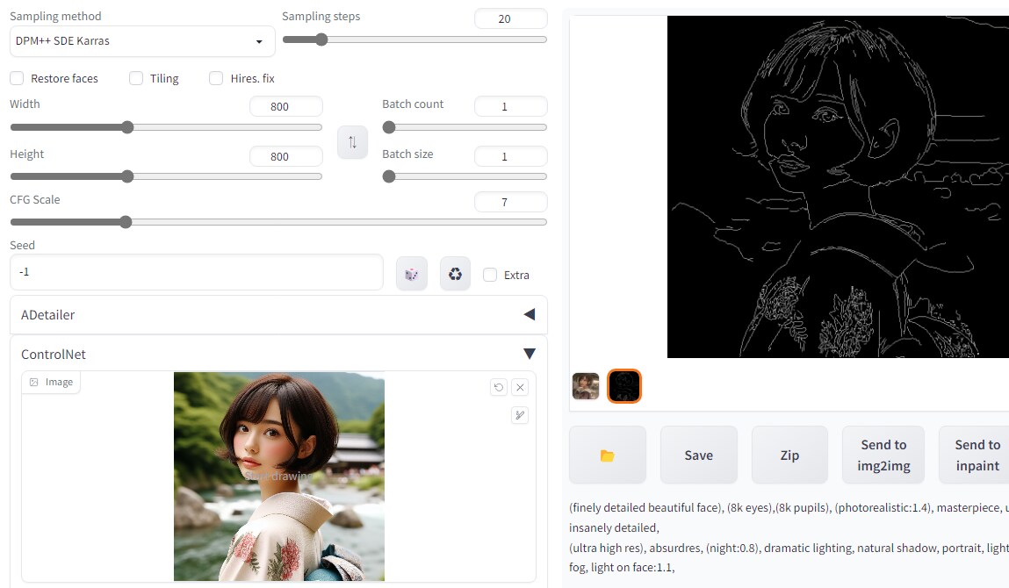The image size is (1009, 588).
Task: Click the Send to img2img button
Action: 883,455
